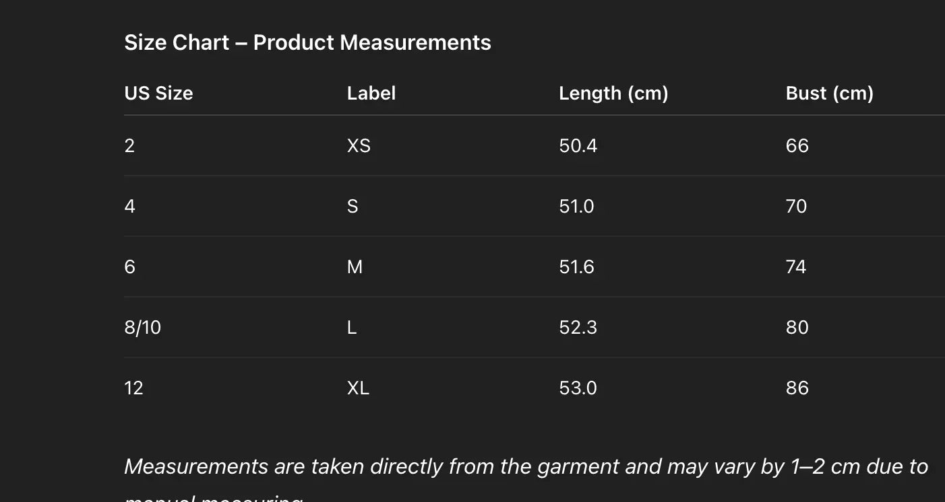Click the Length (cm) column header
Image resolution: width=945 pixels, height=502 pixels.
(x=613, y=93)
